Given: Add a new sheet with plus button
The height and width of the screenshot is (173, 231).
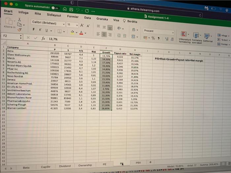Looking at the screenshot, I should click(150, 162).
